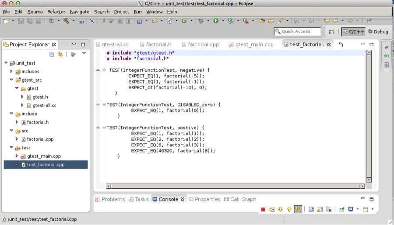
Task: Click the Previous up arrow in Console toolbar
Action: (289, 209)
